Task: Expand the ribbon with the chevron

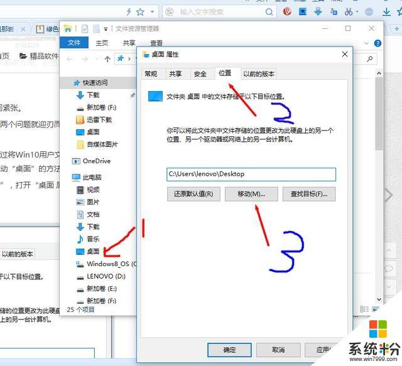Action: point(366,43)
